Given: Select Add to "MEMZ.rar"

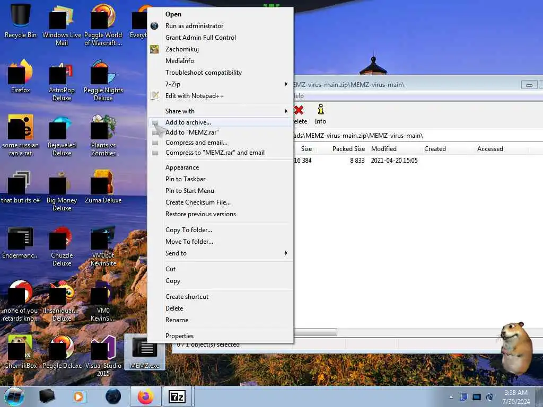Looking at the screenshot, I should [221, 132].
